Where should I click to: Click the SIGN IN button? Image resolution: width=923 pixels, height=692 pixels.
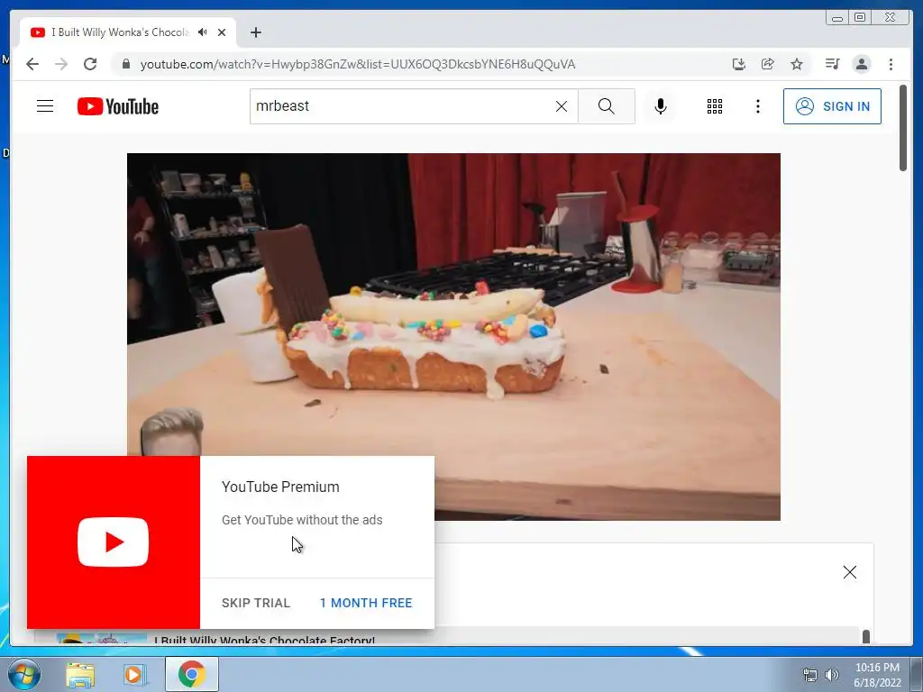click(832, 106)
